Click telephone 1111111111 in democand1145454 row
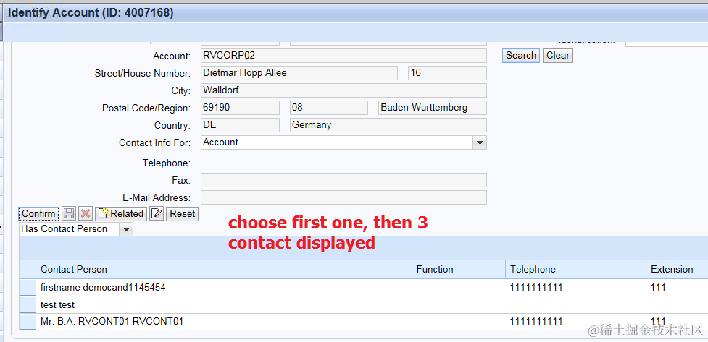 click(x=536, y=288)
